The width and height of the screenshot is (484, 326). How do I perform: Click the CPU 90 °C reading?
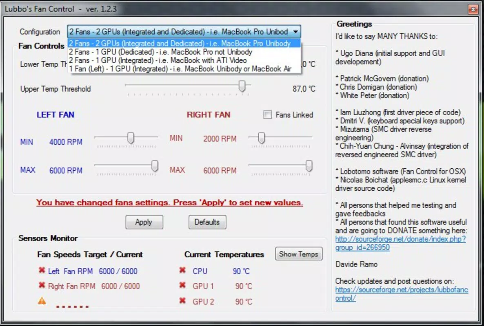tap(241, 271)
